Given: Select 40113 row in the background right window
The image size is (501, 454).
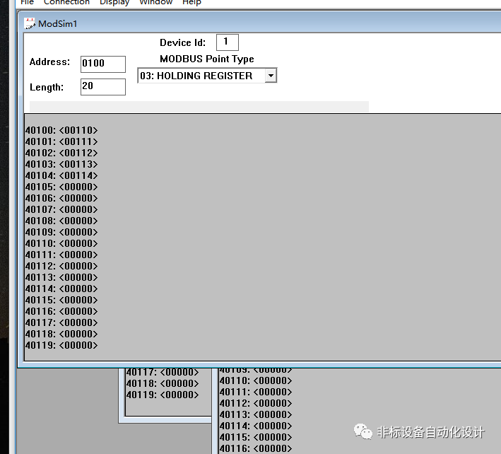Looking at the screenshot, I should [256, 414].
